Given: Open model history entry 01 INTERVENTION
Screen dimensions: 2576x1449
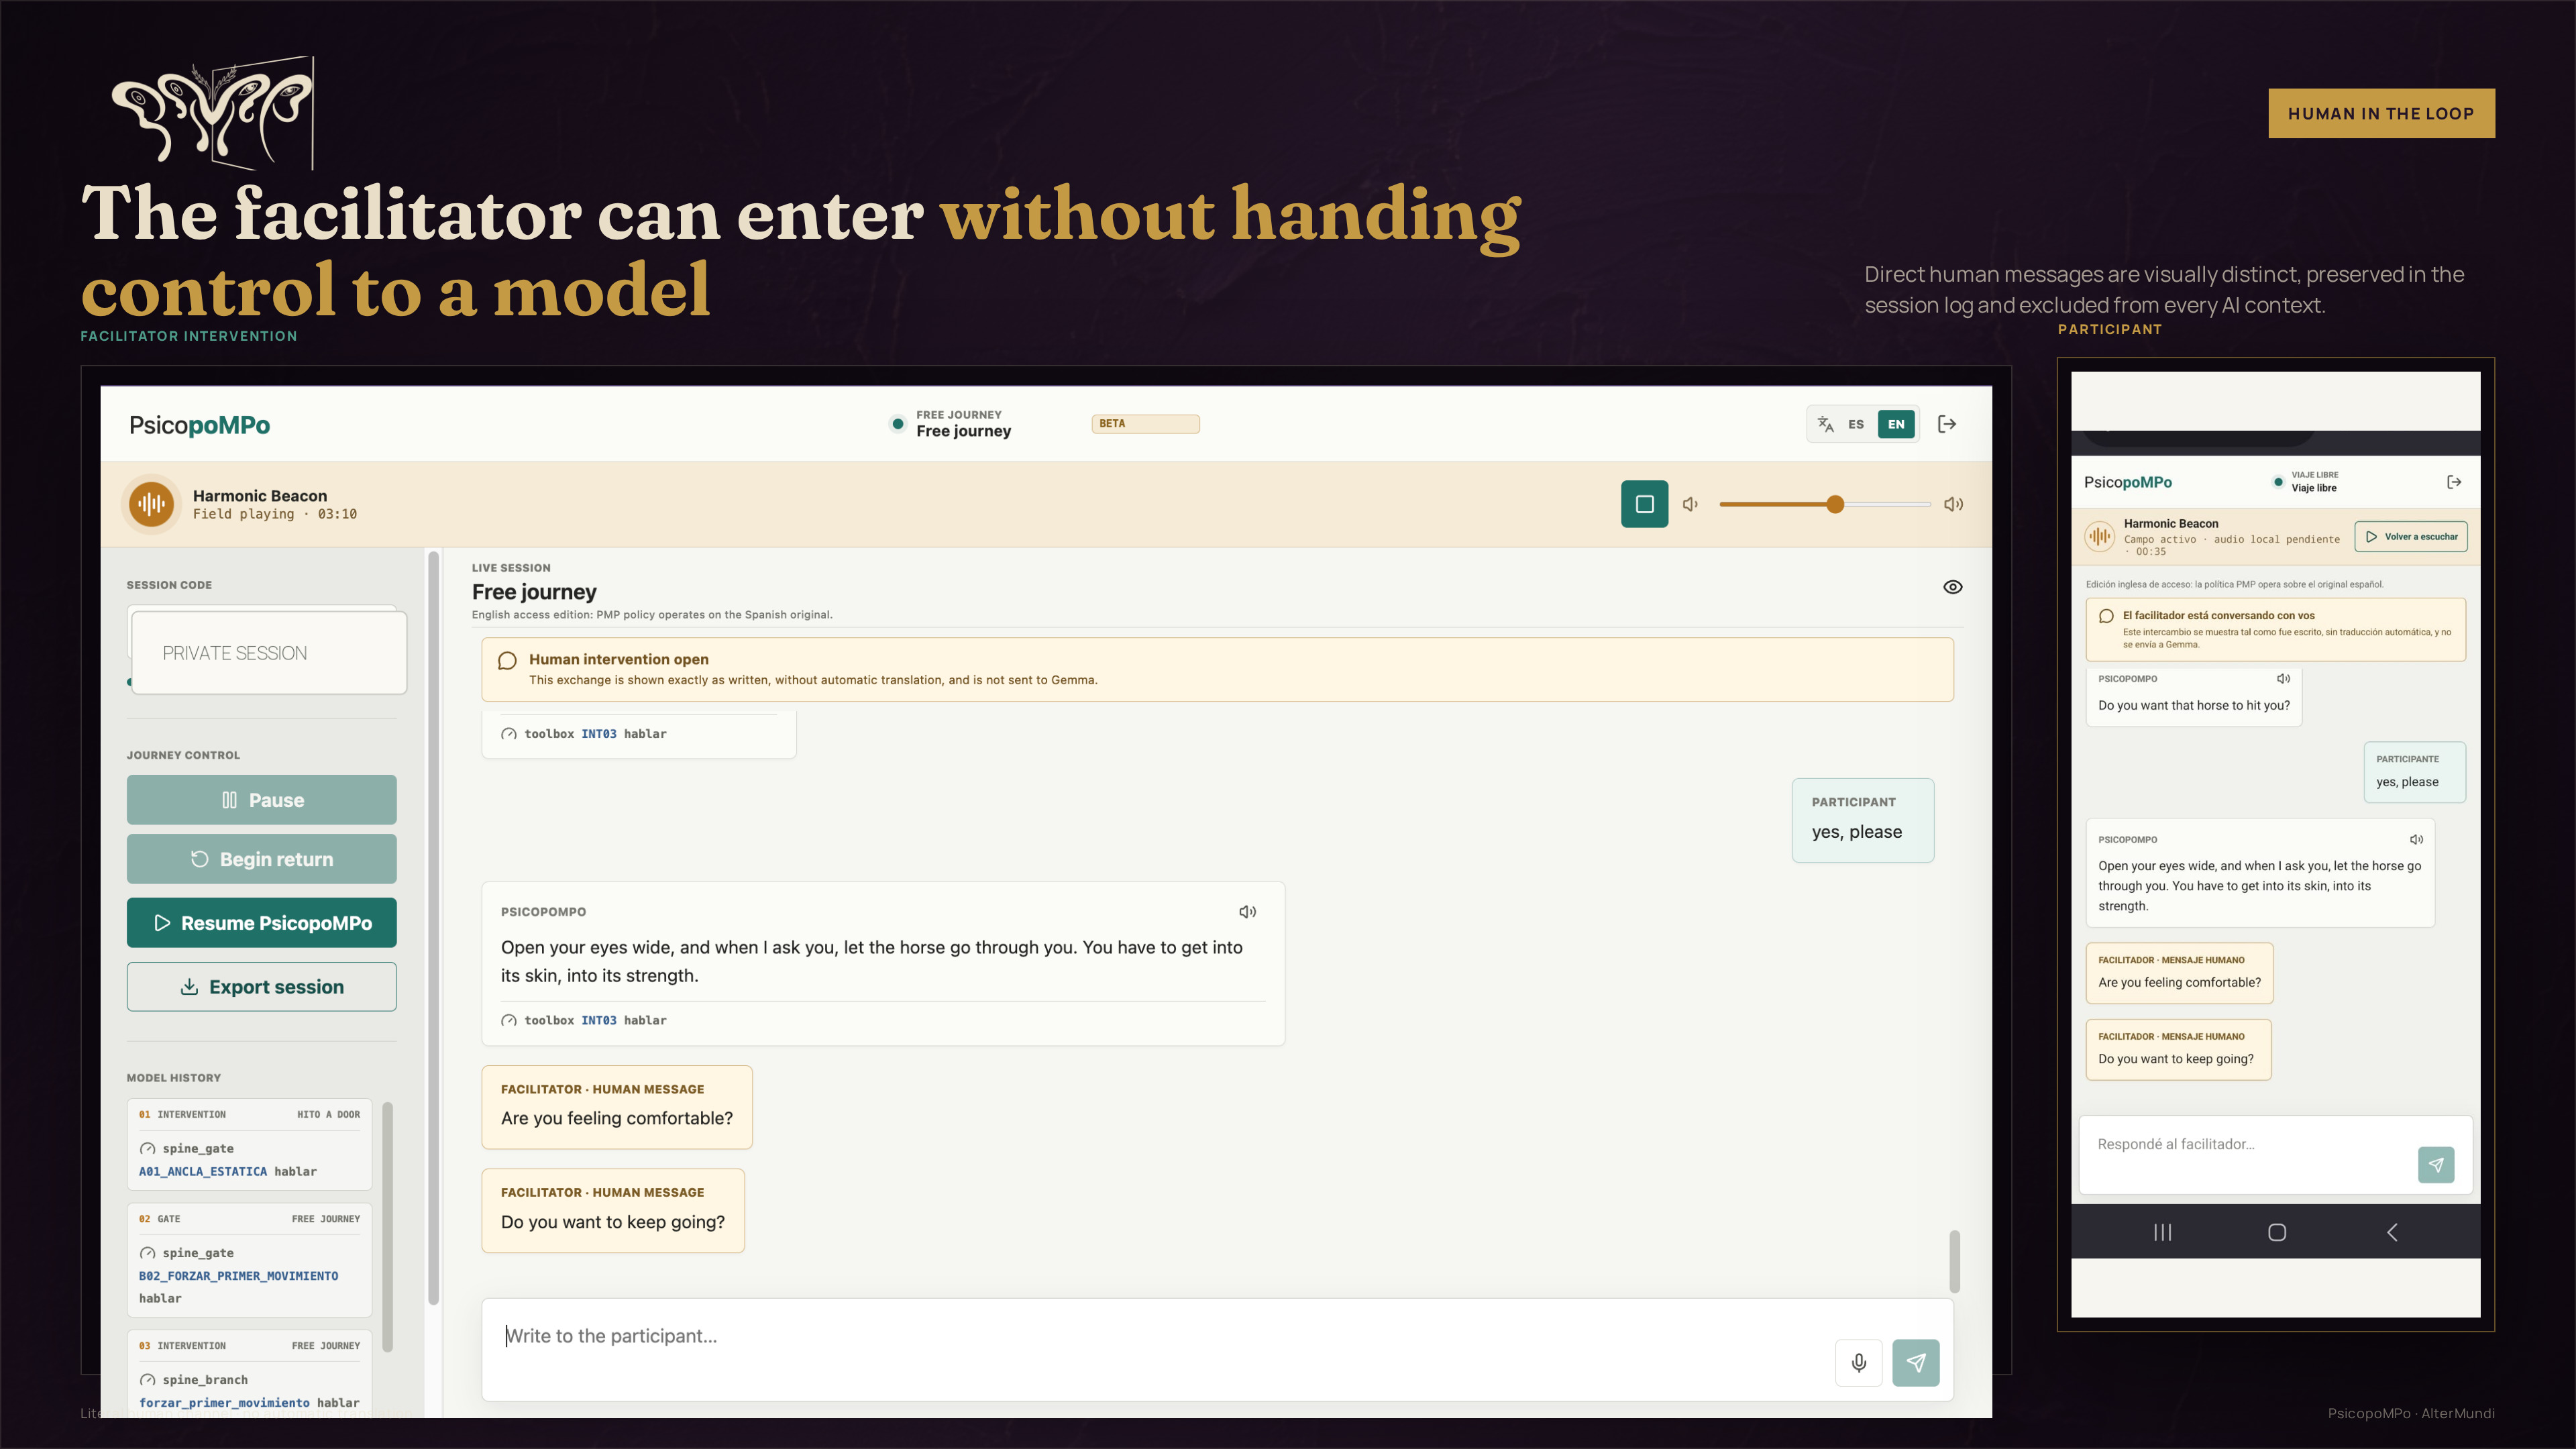Looking at the screenshot, I should tap(249, 1144).
